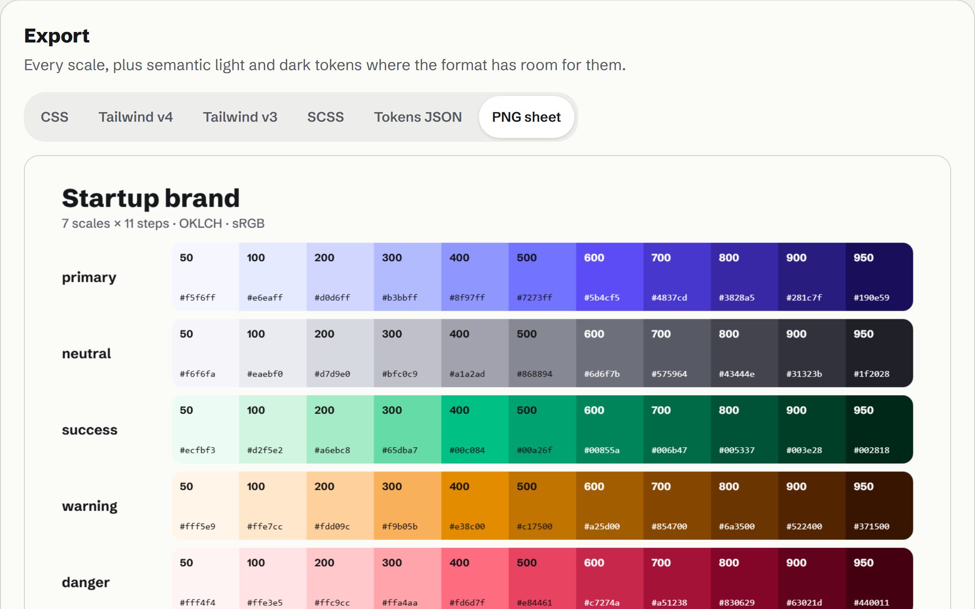
Task: Select success 100 swatch #d2f5e2
Action: tap(273, 430)
